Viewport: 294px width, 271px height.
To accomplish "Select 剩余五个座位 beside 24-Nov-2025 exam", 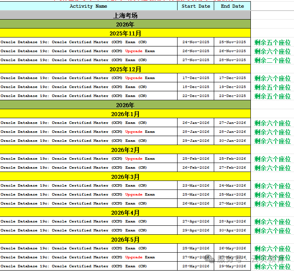I will click(272, 43).
